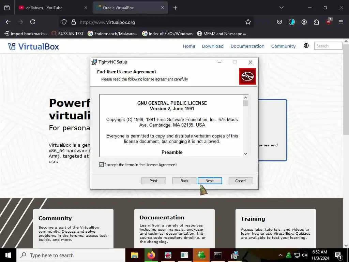Image resolution: width=349 pixels, height=262 pixels.
Task: Open Firefox View icon at tab bar start
Action: click(x=7, y=8)
